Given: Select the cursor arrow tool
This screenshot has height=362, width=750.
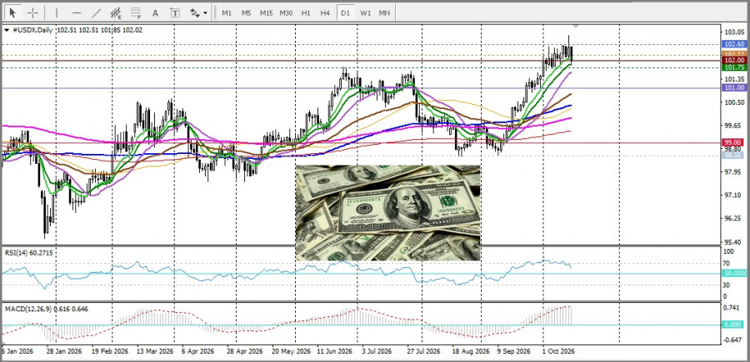Looking at the screenshot, I should [x=12, y=12].
